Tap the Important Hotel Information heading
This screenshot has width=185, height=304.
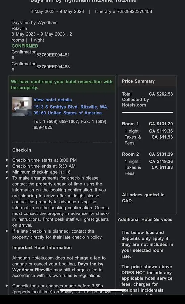click(x=42, y=248)
